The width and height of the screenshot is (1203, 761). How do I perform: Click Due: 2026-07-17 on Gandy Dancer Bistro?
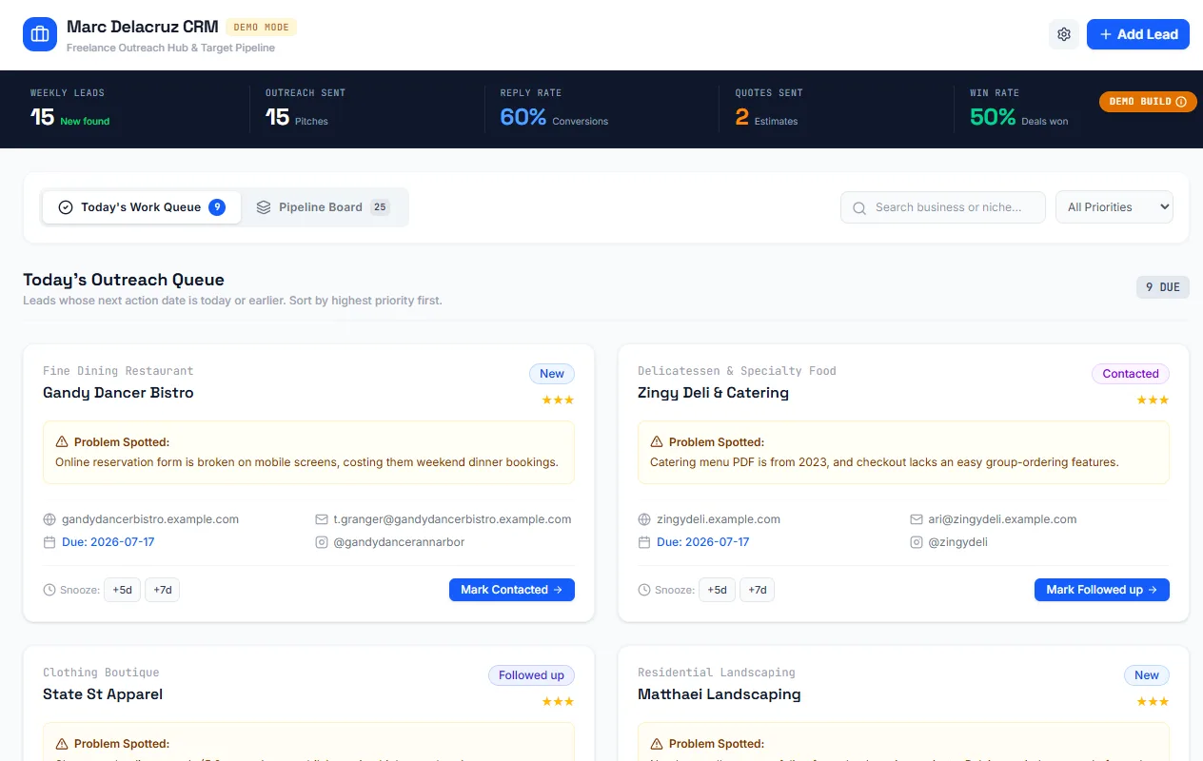tap(108, 542)
